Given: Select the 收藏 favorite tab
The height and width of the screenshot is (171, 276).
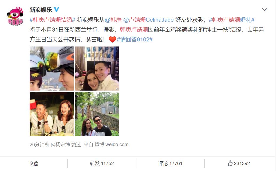Looking at the screenshot, I should pyautogui.click(x=34, y=164).
